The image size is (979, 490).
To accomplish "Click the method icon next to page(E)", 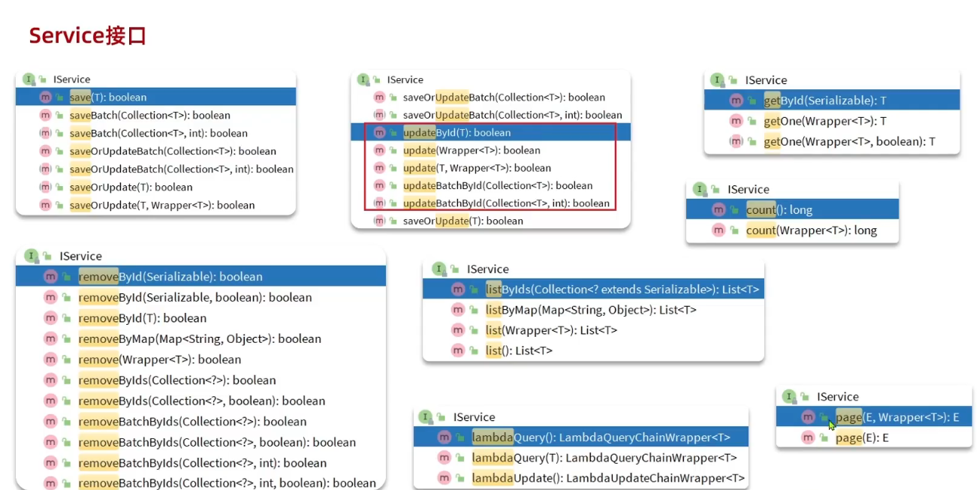I will (808, 437).
